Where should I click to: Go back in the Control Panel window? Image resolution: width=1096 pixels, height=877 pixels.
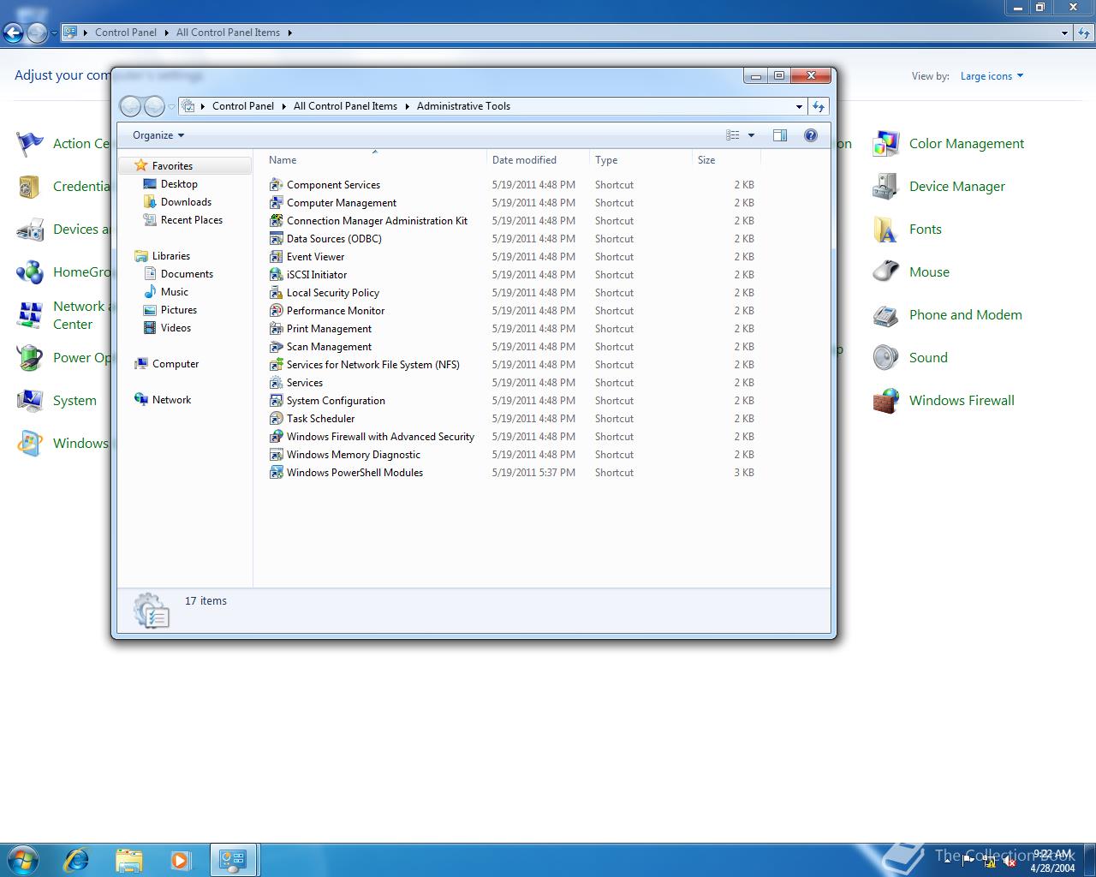point(14,33)
